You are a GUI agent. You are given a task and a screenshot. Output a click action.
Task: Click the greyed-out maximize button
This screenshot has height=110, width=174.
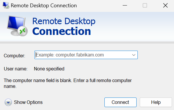pos(145,5)
